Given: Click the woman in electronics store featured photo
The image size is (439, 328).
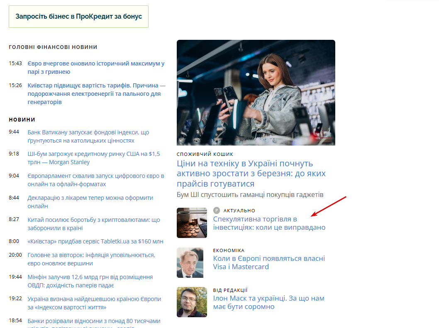Looking at the screenshot, I should click(256, 92).
